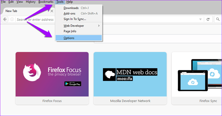This screenshot has width=222, height=116.
Task: Expand the Web Developer submenu
Action: click(78, 26)
